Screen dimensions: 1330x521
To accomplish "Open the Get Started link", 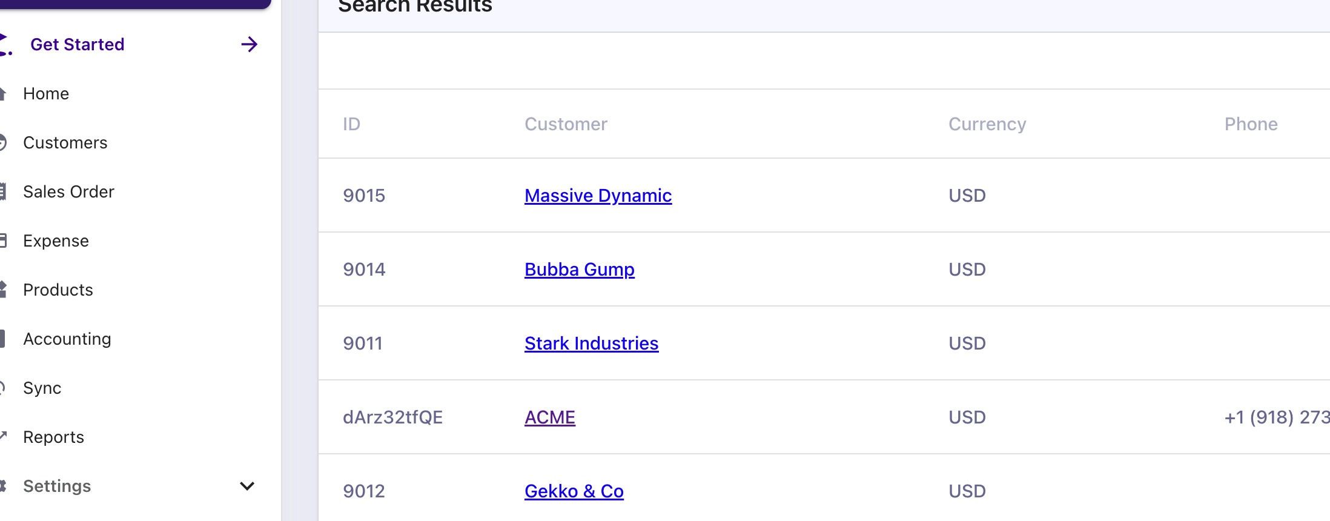I will [x=78, y=44].
